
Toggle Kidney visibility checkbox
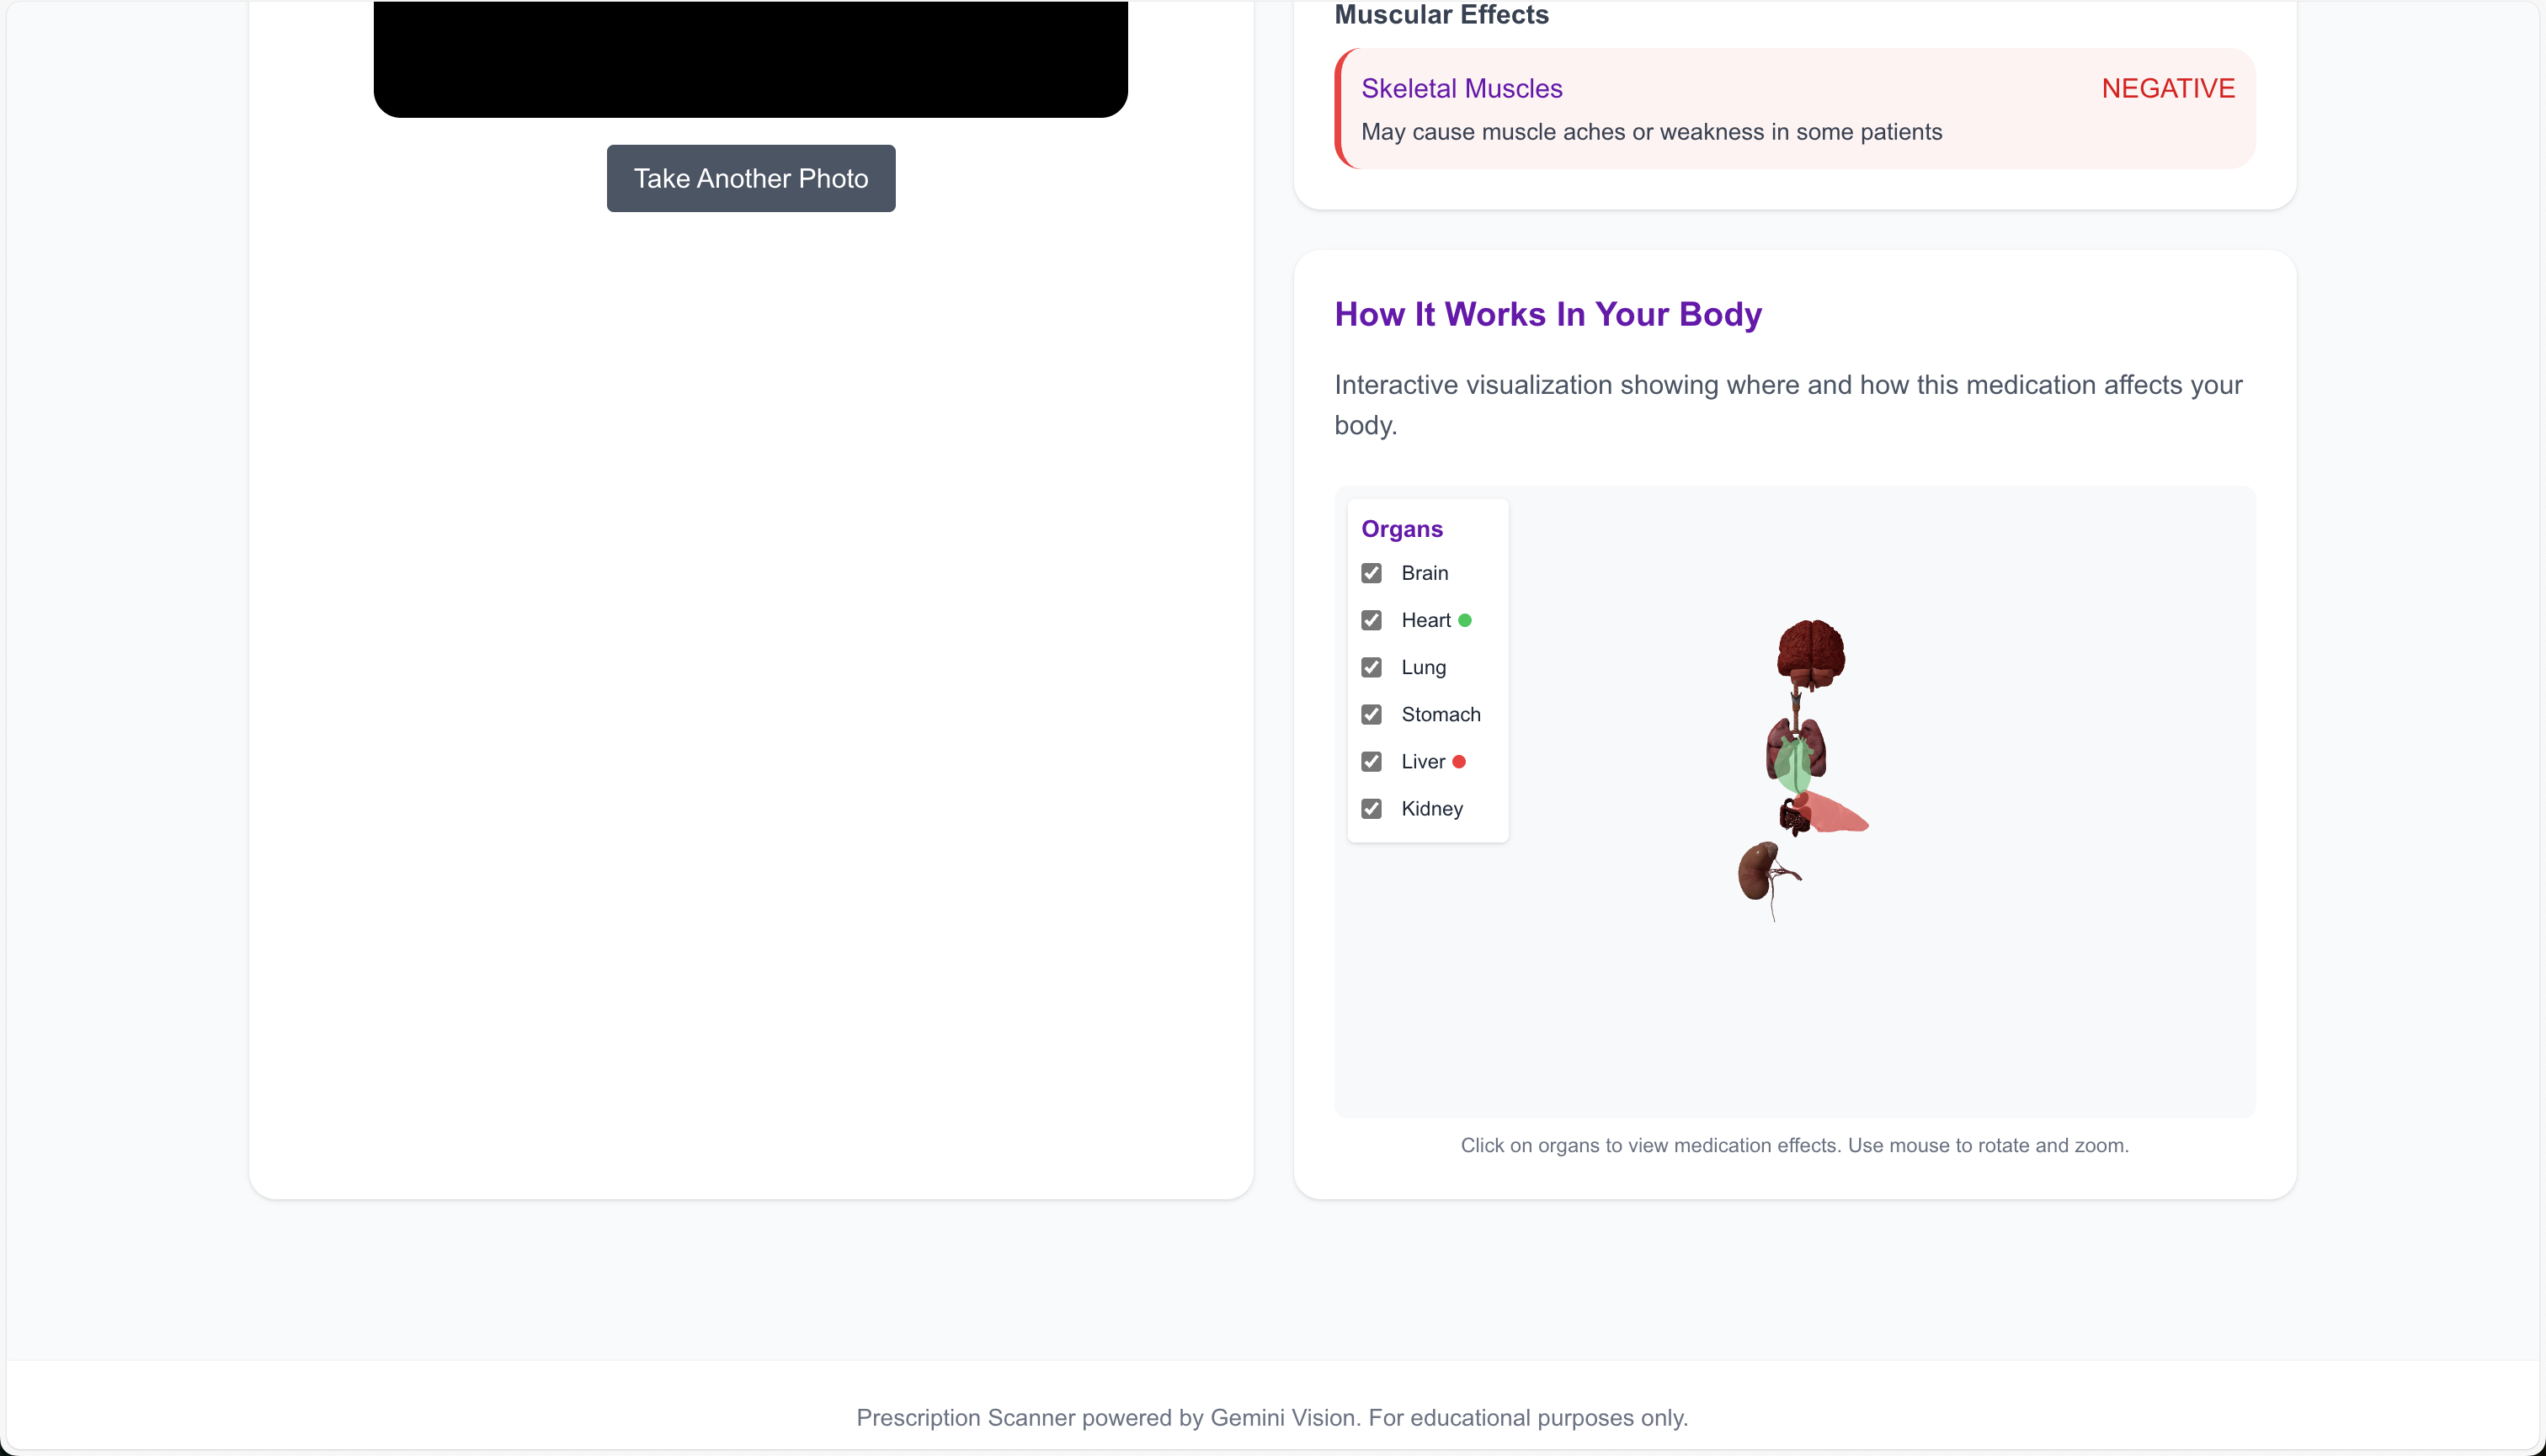1372,809
